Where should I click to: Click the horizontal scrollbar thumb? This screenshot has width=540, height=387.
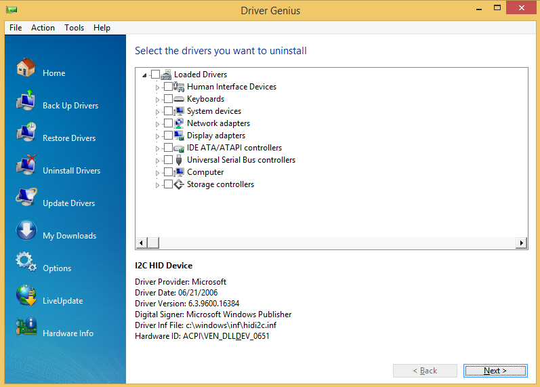pyautogui.click(x=153, y=243)
